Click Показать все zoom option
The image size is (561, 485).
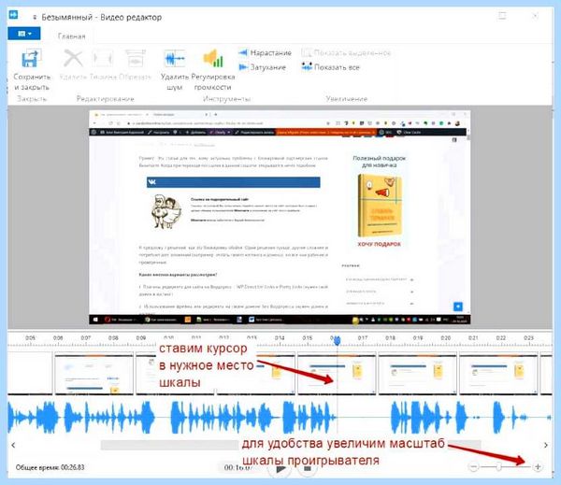point(330,67)
